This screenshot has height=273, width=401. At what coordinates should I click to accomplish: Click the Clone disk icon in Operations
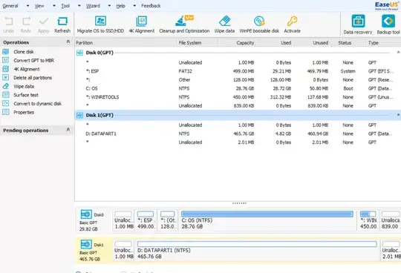[6, 52]
